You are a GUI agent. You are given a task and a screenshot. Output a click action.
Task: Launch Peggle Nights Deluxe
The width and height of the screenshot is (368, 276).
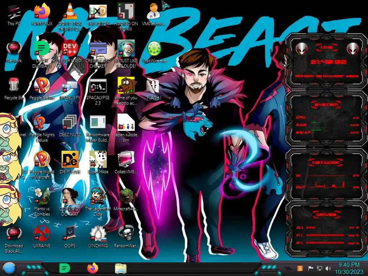(42, 129)
